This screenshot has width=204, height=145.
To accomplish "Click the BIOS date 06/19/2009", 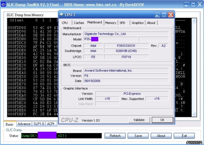I will [x=126, y=81].
